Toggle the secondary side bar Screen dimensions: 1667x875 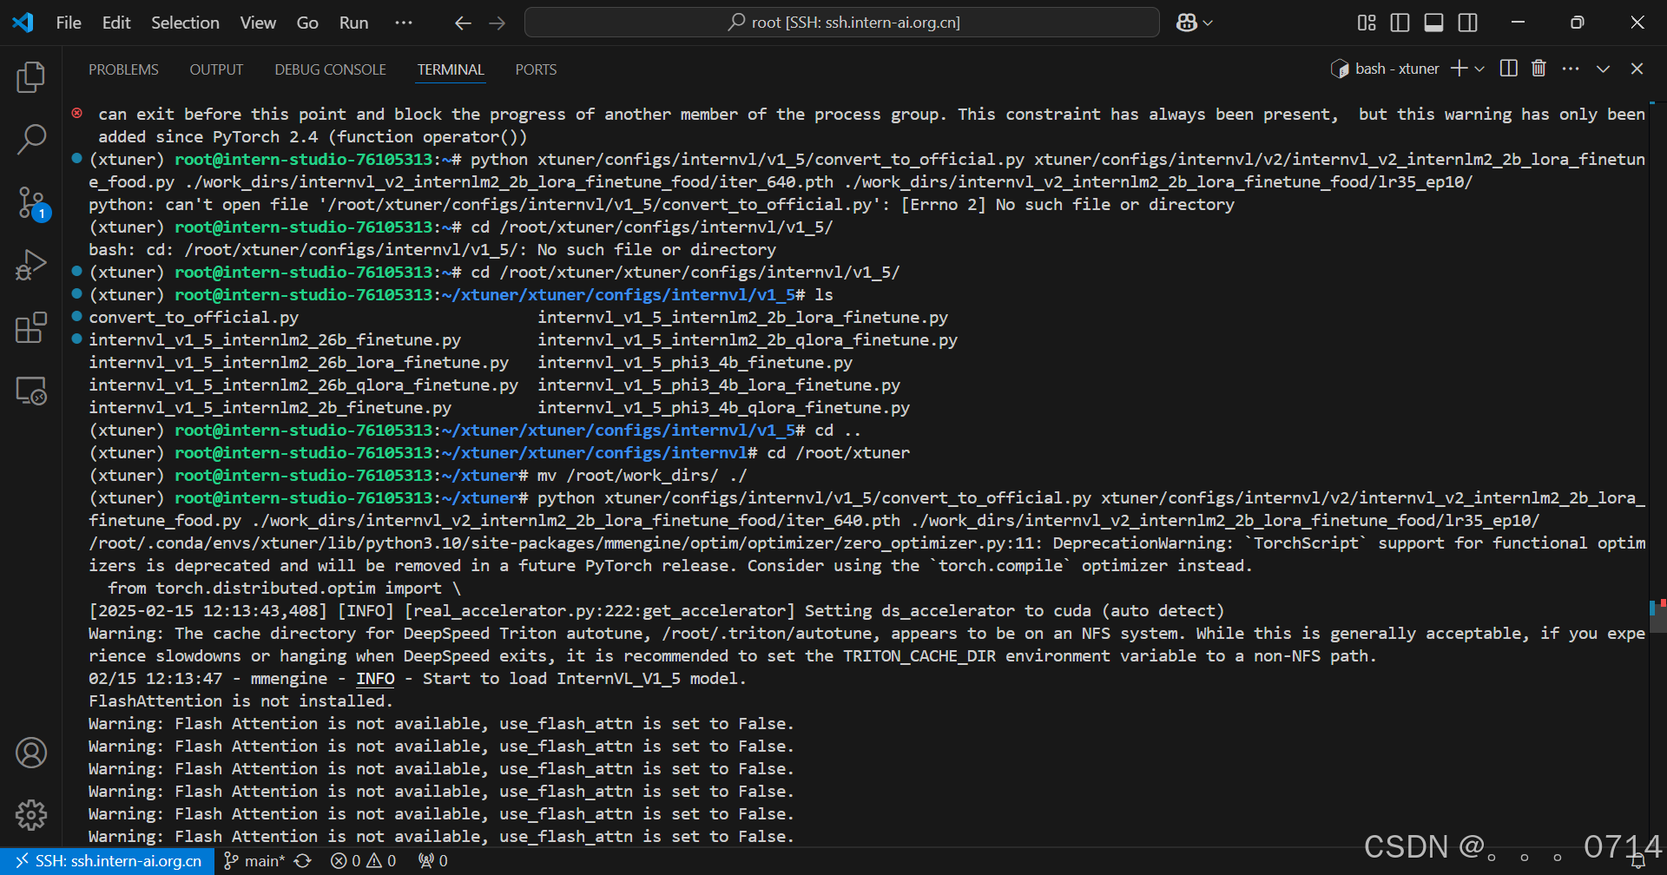[x=1468, y=23]
